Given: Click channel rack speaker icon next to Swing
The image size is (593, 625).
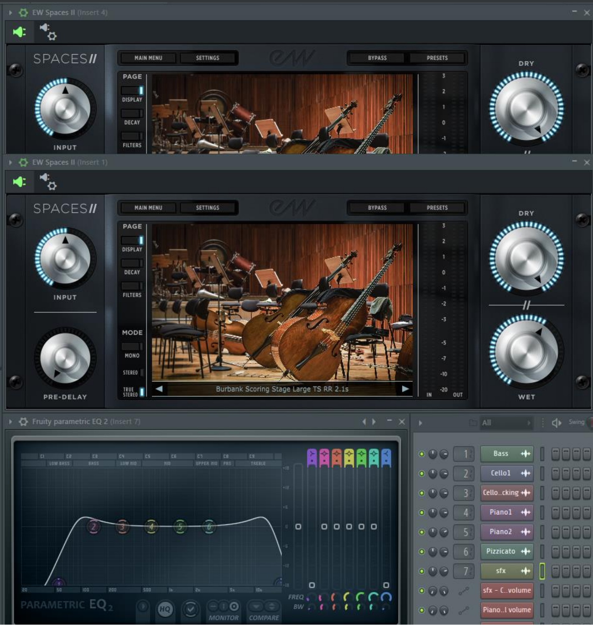Looking at the screenshot, I should tap(556, 423).
